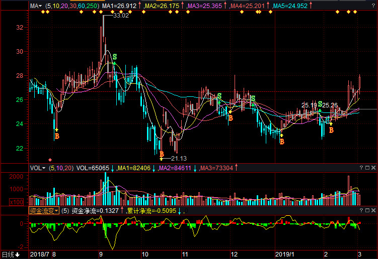
Task: Click the S sell marker in mid December
Action: tap(253, 98)
